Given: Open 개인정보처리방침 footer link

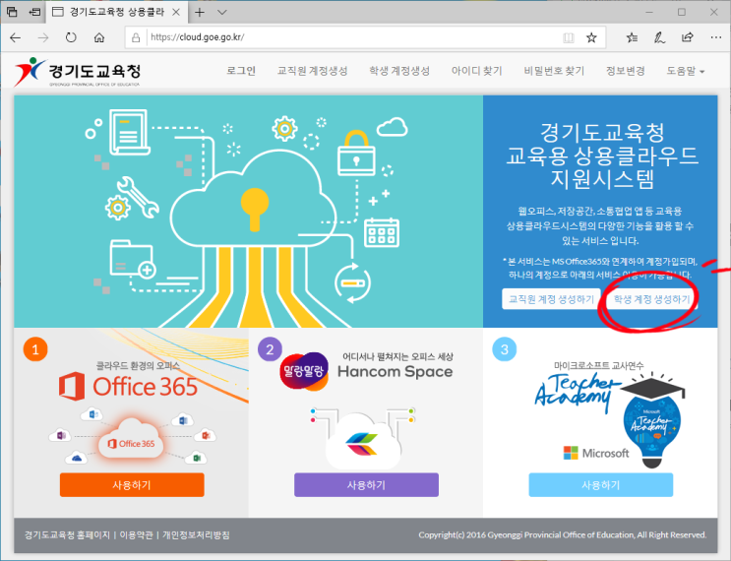Looking at the screenshot, I should pos(196,534).
